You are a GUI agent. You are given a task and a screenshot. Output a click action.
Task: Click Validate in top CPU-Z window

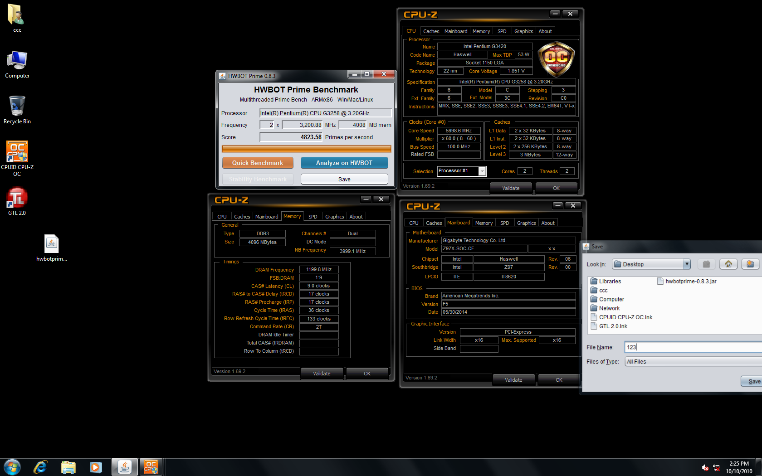point(511,188)
